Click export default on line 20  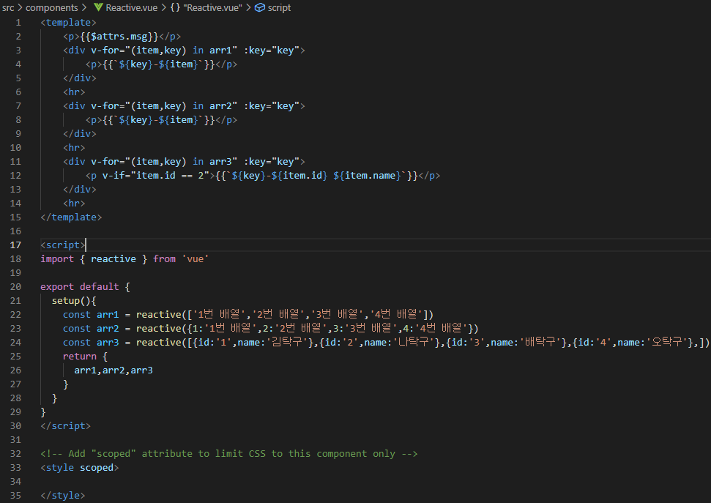click(x=79, y=287)
